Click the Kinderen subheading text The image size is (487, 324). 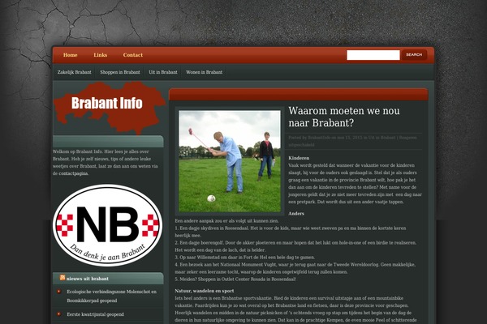(x=299, y=158)
